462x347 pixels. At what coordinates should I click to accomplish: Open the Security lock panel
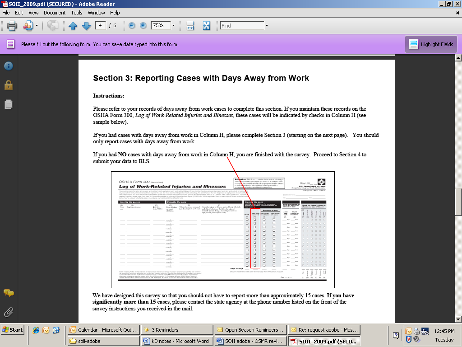tap(9, 85)
